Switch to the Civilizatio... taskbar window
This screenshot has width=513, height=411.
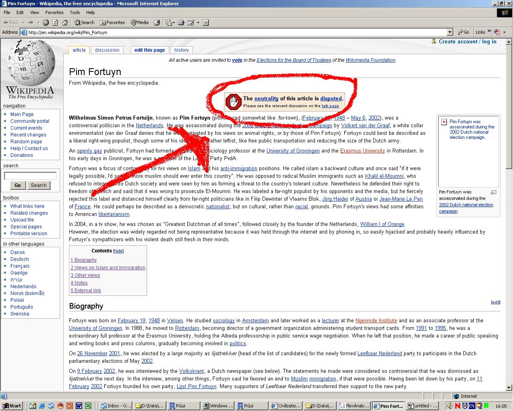click(286, 406)
